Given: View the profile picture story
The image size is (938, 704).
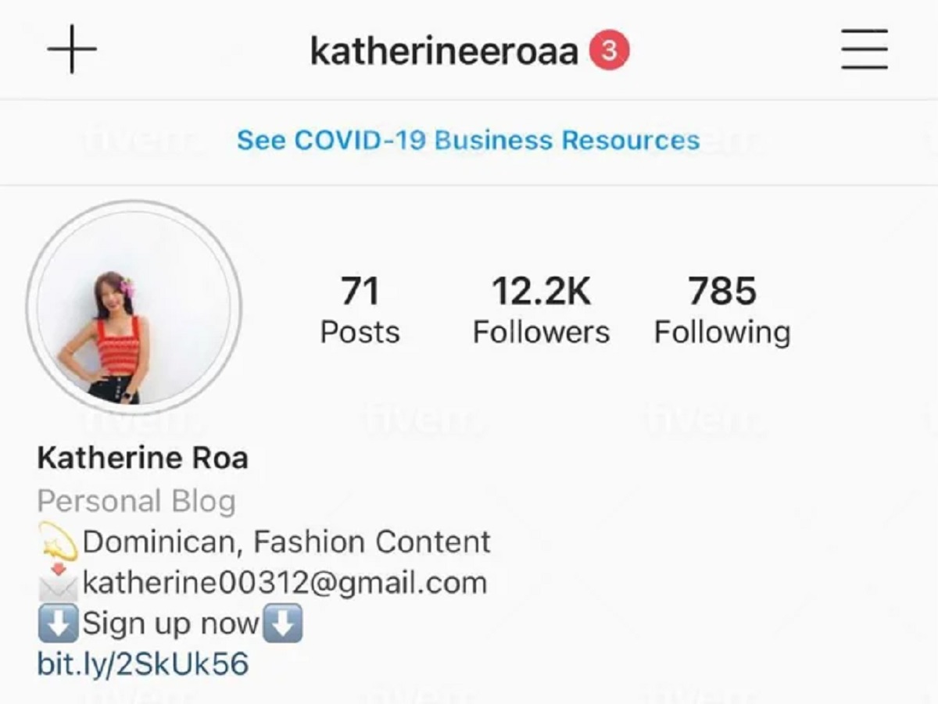Looking at the screenshot, I should [x=134, y=308].
